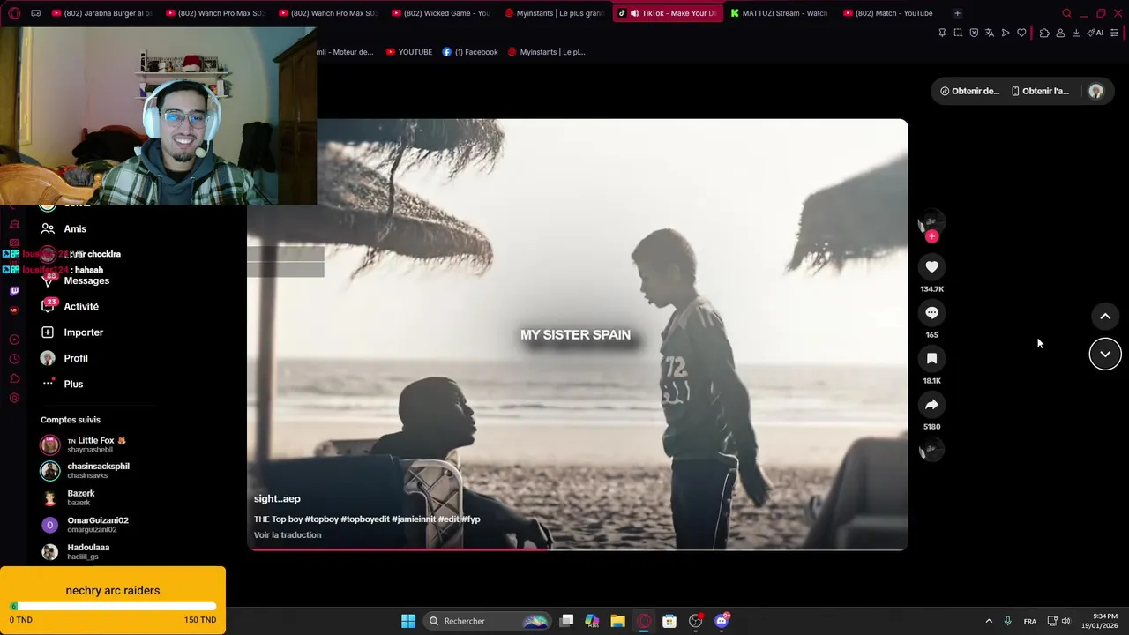Open history clock in Opera sidebar

tap(14, 359)
